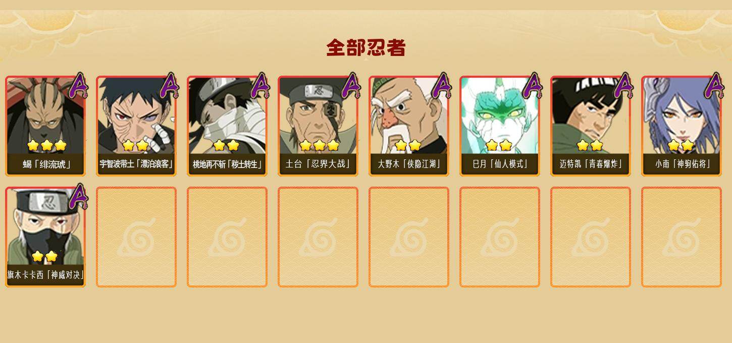Open 巳月「仙人模式」ninja card
The height and width of the screenshot is (343, 732).
click(500, 126)
